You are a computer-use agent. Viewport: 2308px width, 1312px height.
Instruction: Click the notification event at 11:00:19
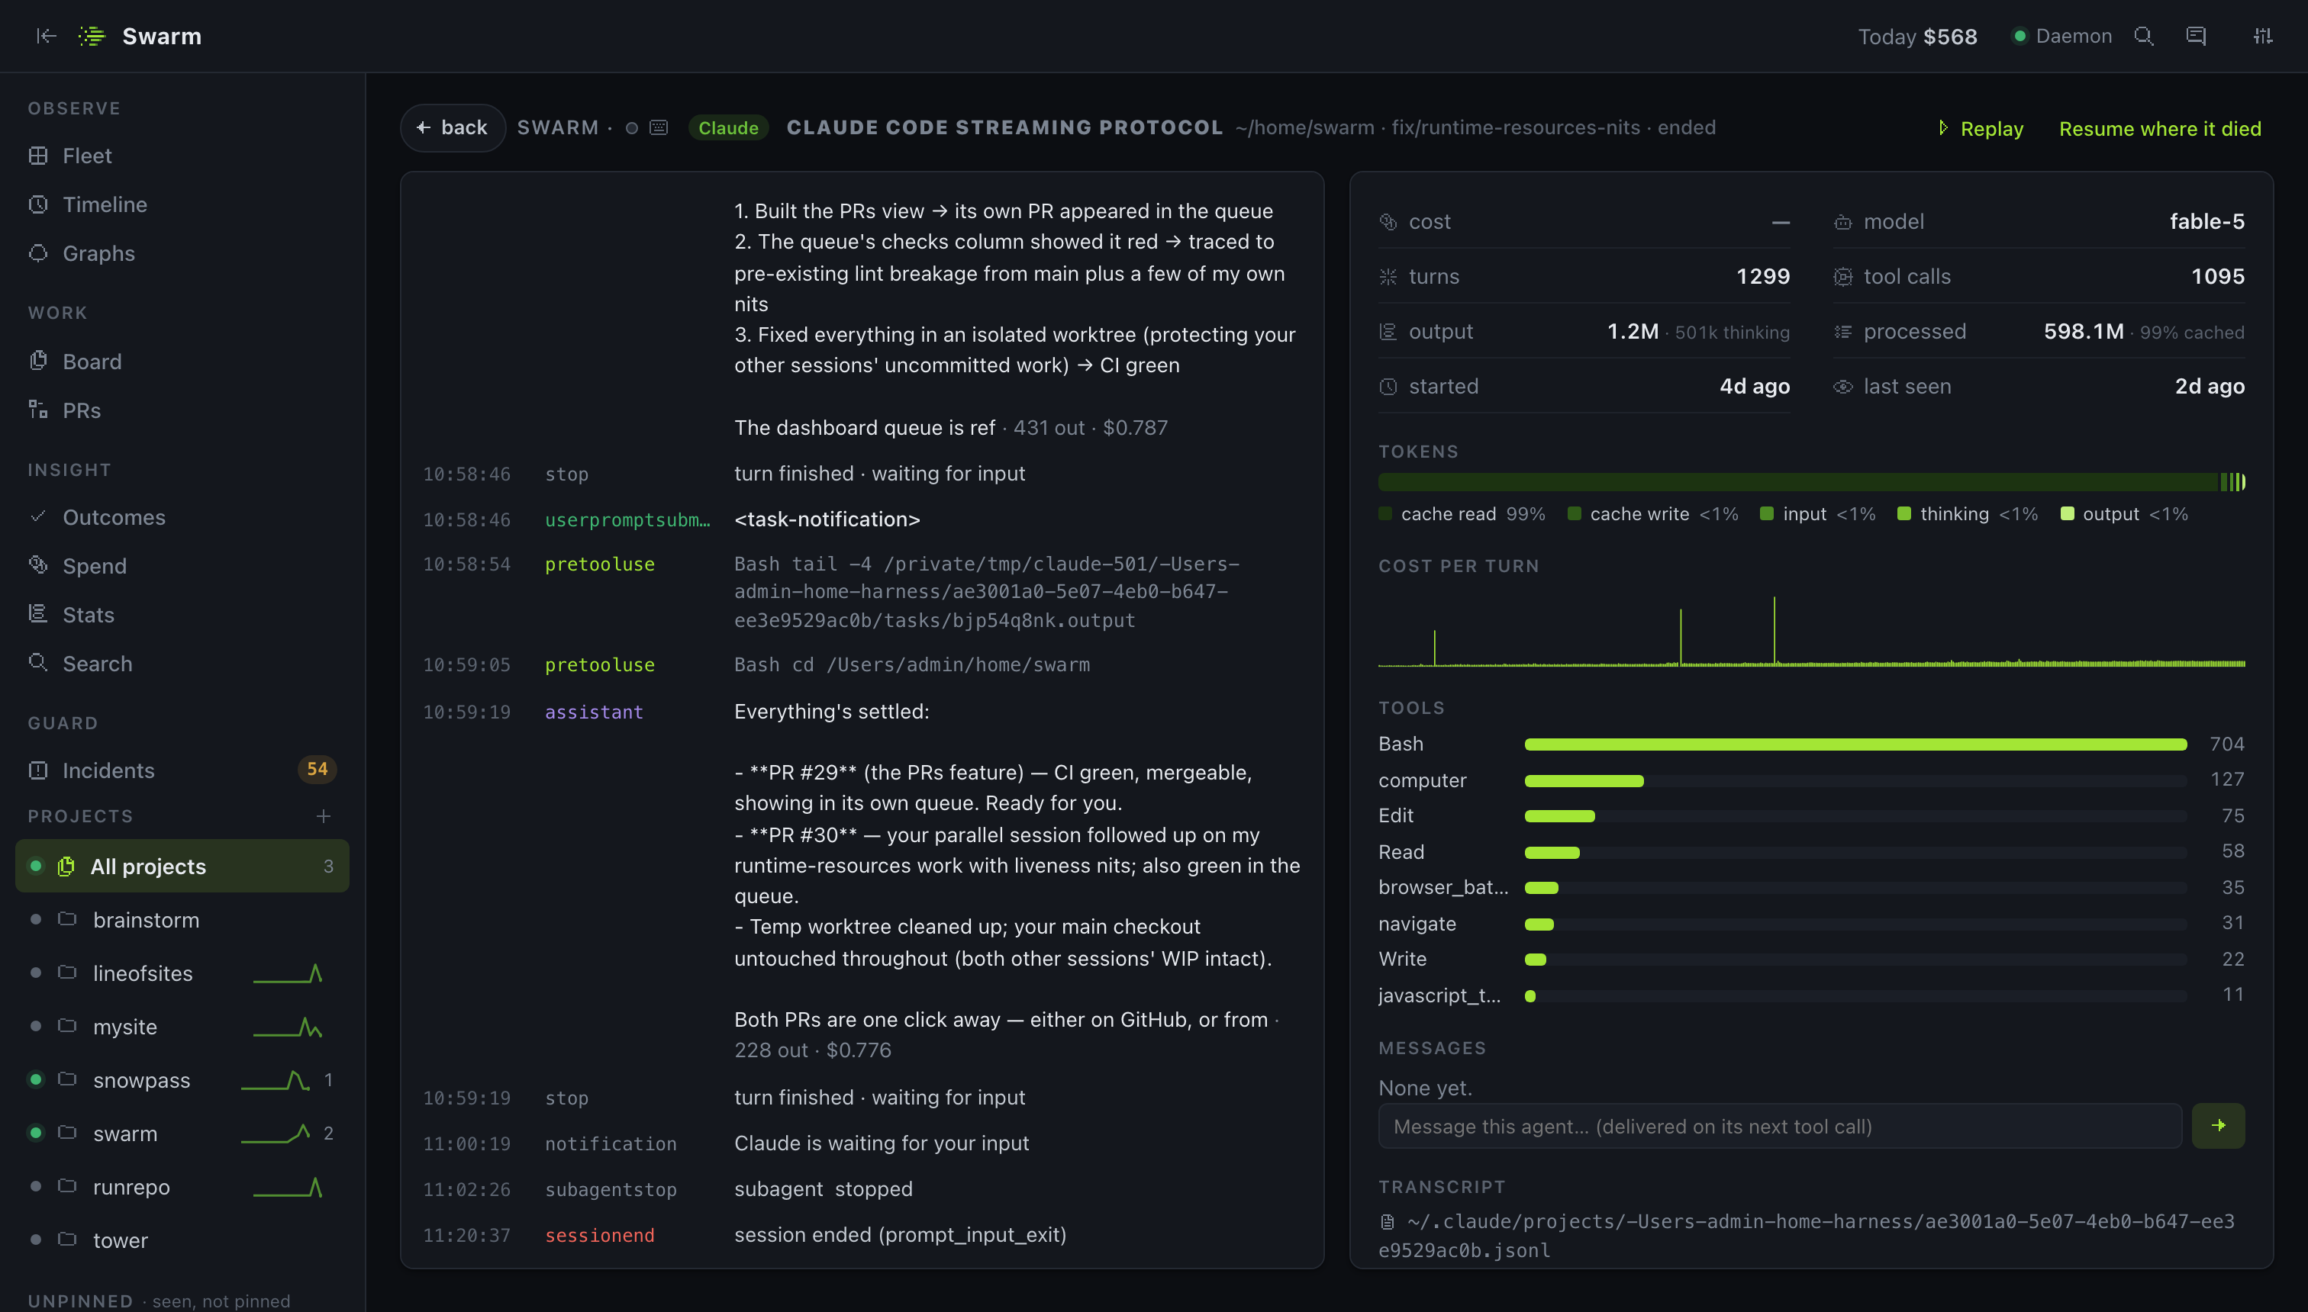(611, 1143)
